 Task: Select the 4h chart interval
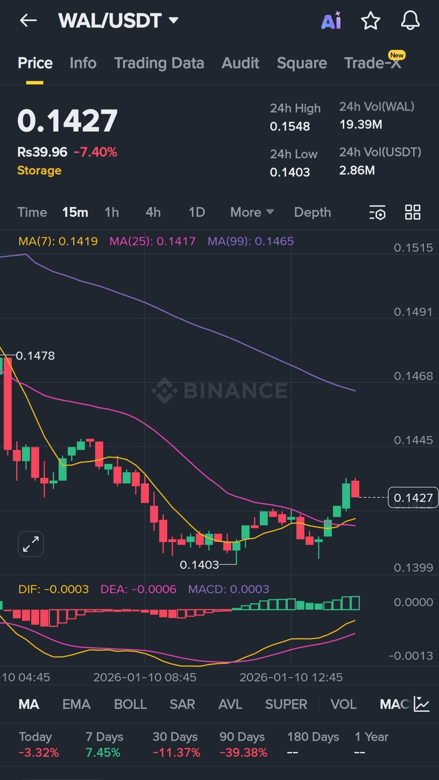[153, 212]
